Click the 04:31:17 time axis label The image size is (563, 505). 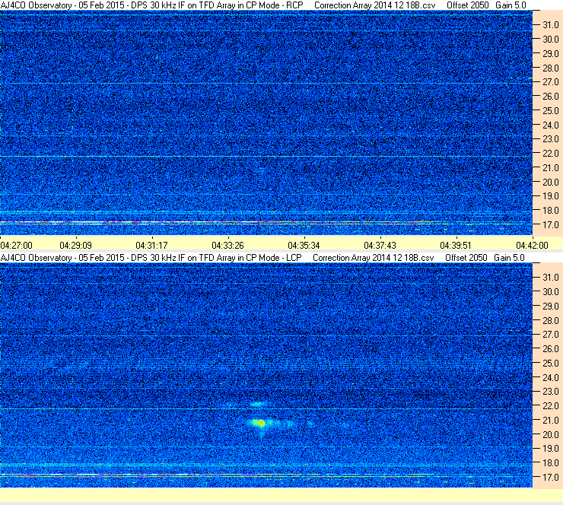(x=151, y=246)
